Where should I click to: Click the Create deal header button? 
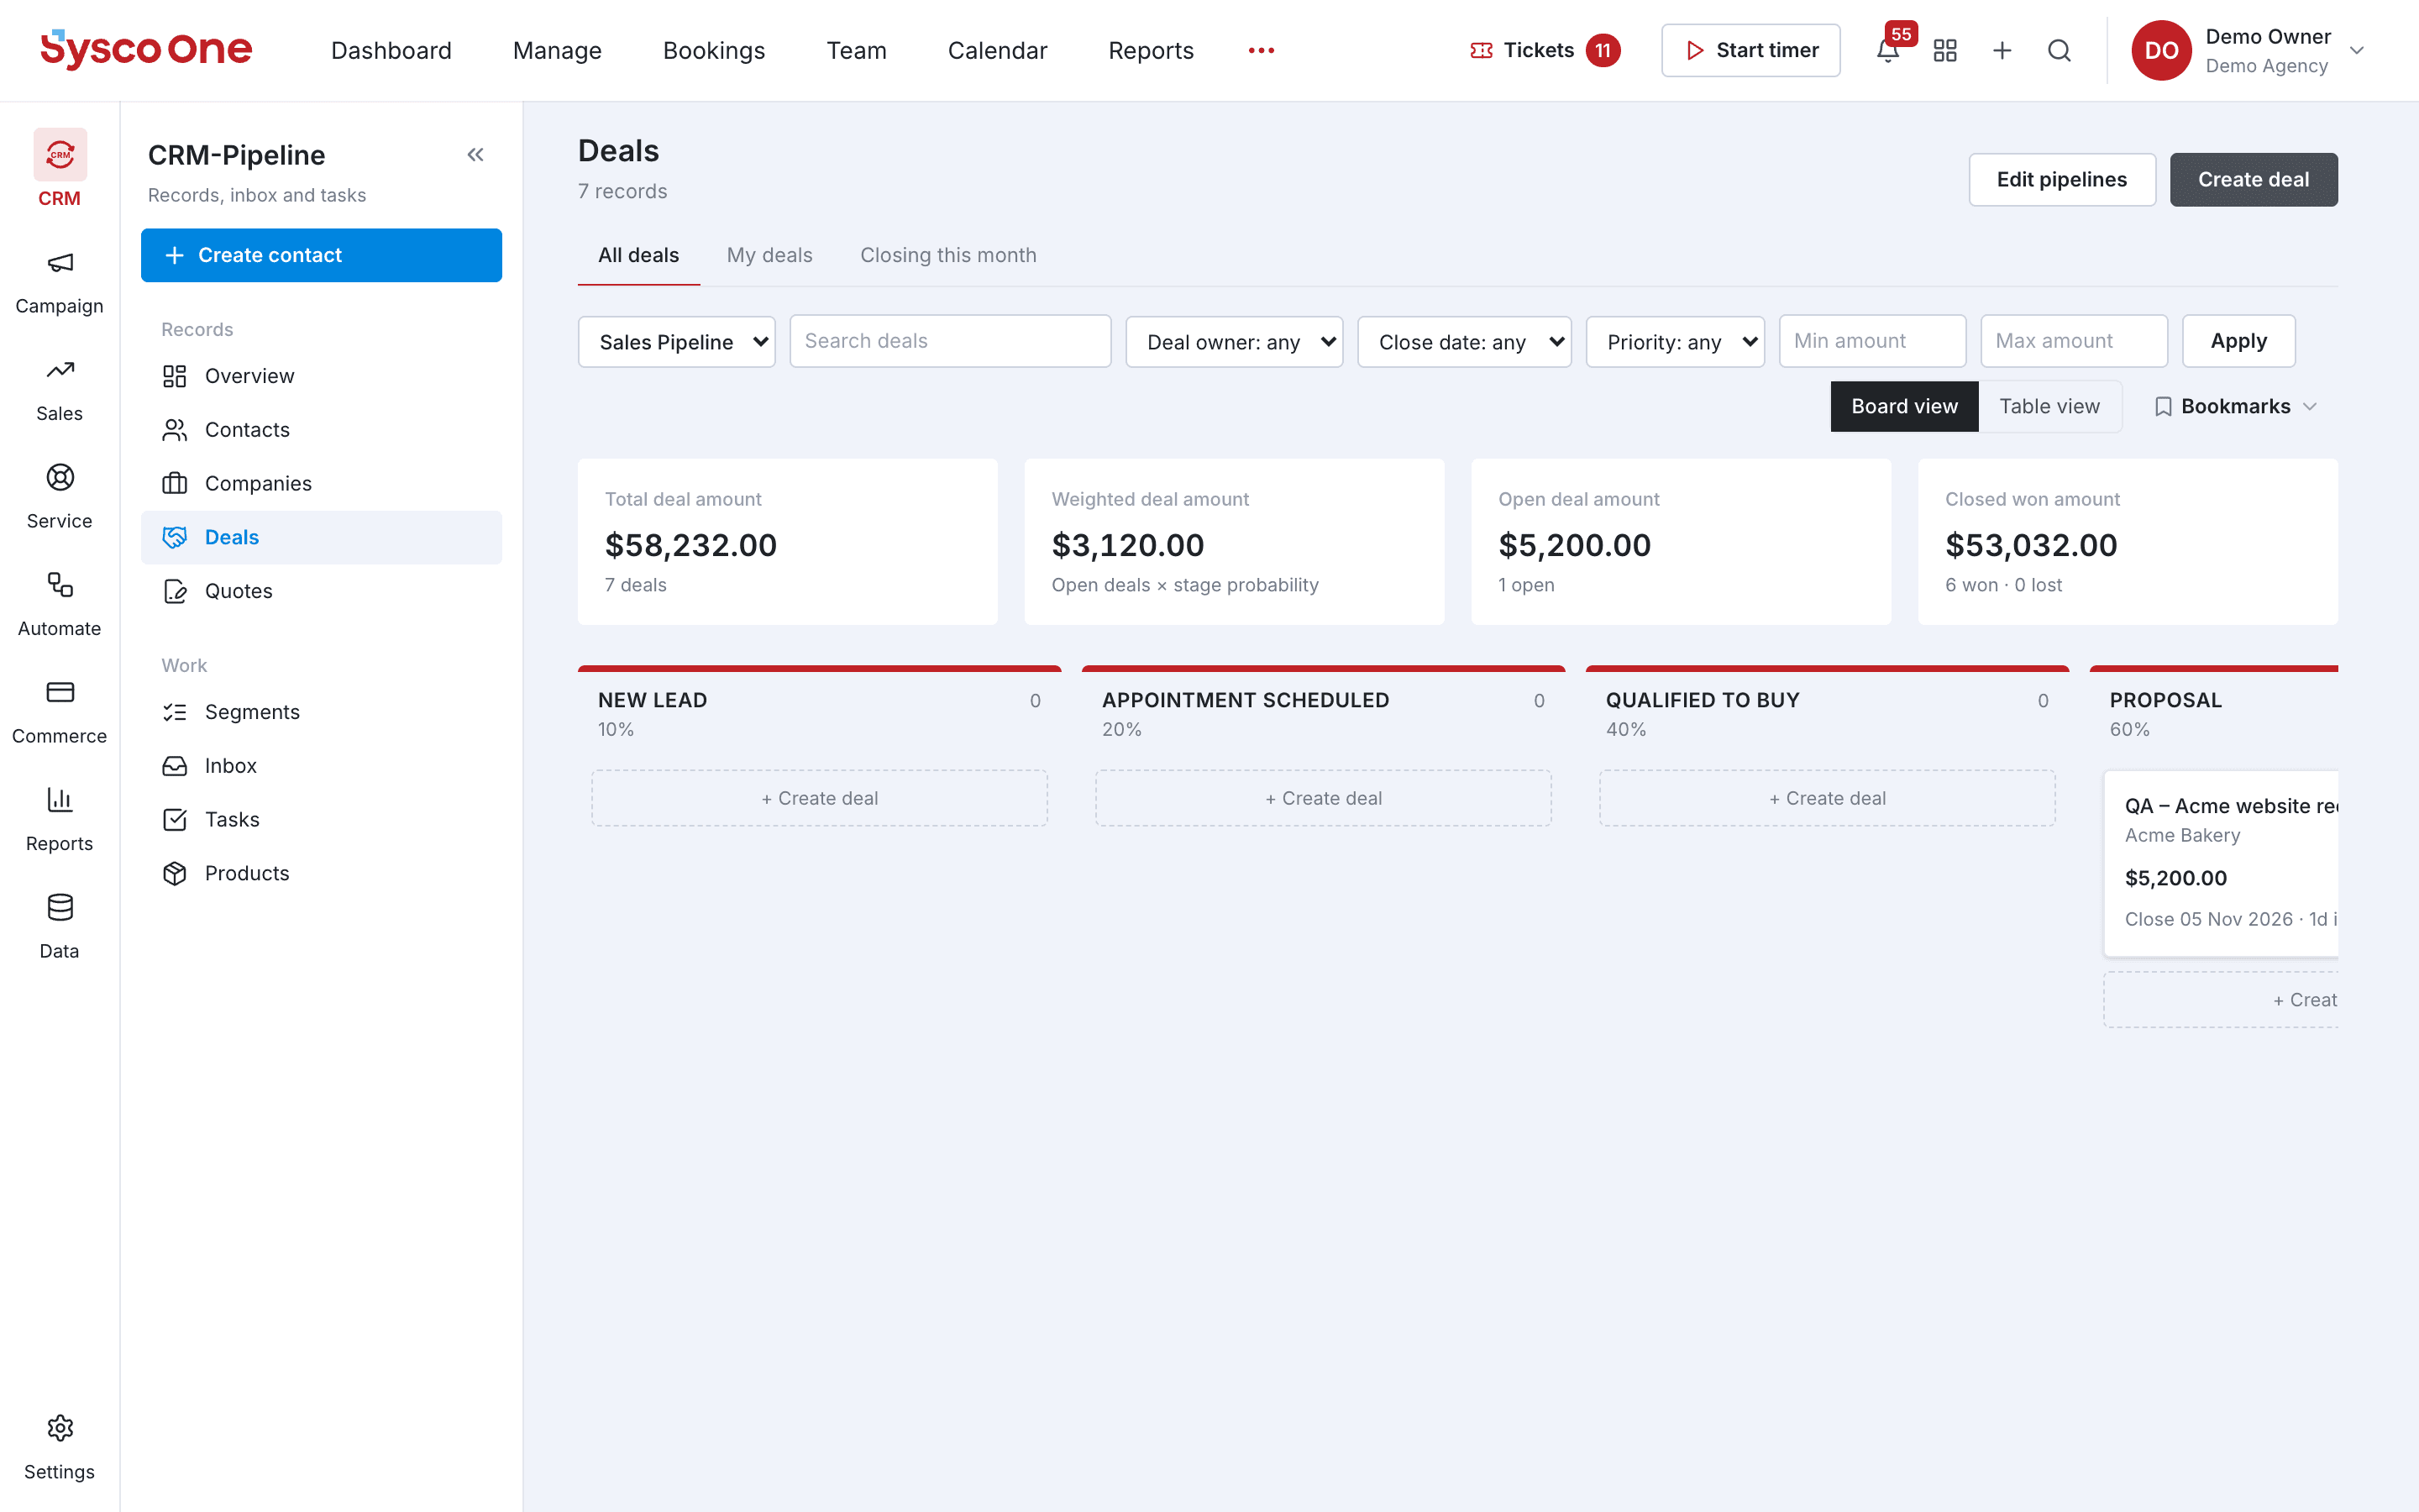tap(2253, 180)
